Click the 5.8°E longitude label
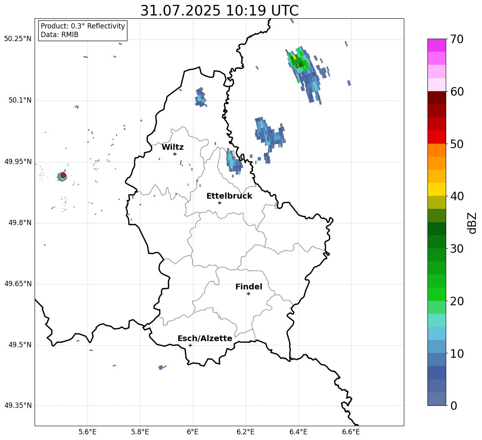This screenshot has width=482, height=440. pyautogui.click(x=140, y=432)
